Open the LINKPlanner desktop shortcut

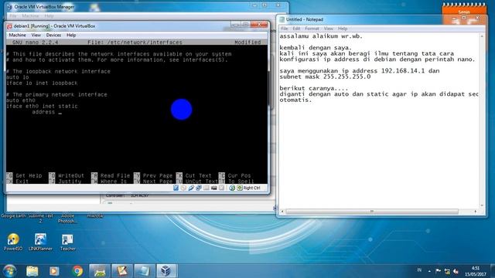coord(40,242)
